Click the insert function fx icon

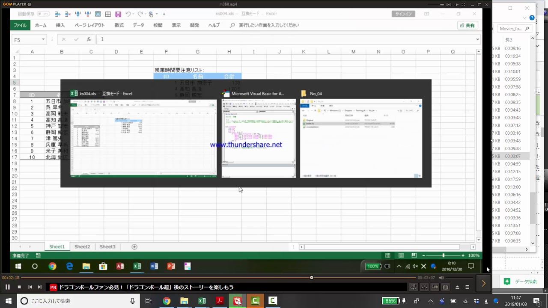tap(89, 39)
